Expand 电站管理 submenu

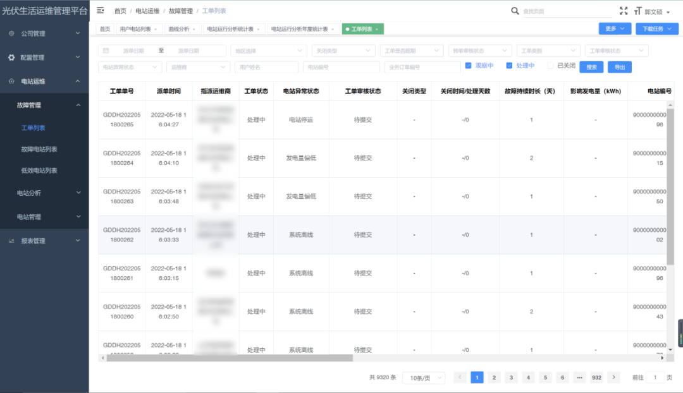click(x=44, y=217)
